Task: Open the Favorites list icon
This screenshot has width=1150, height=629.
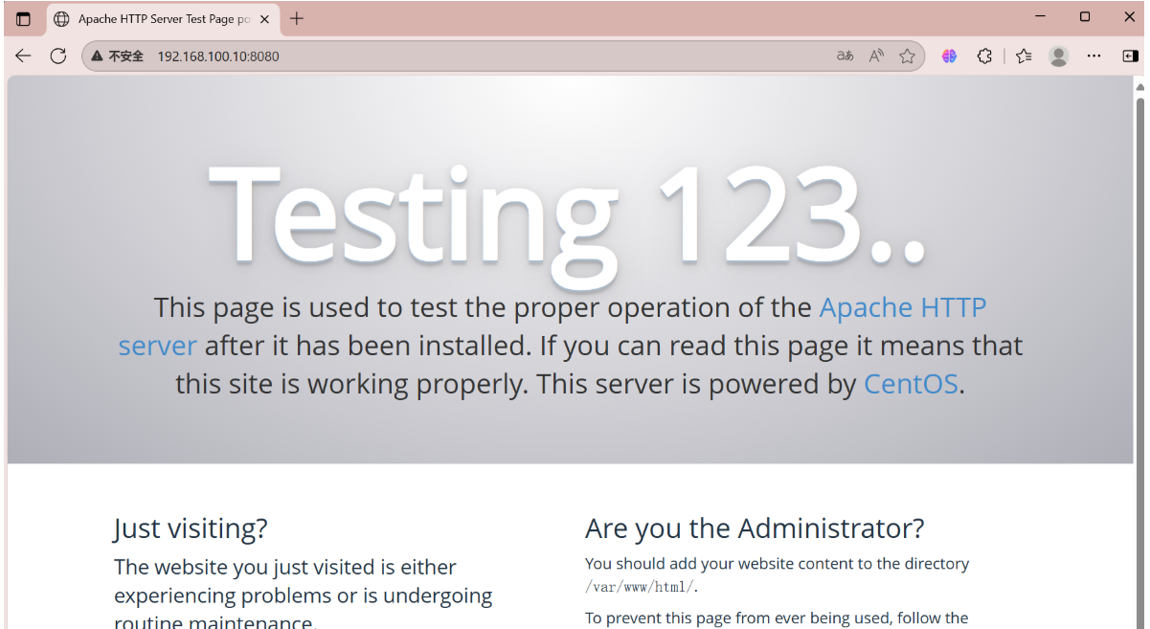Action: point(1024,56)
